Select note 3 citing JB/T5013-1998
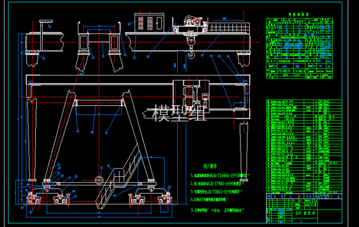Screen dimensions: 359x227 216,191
